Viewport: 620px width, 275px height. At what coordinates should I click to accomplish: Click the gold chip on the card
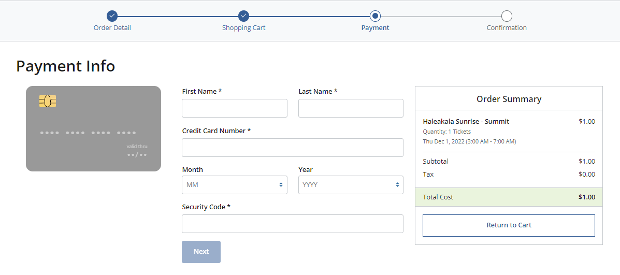pyautogui.click(x=48, y=101)
